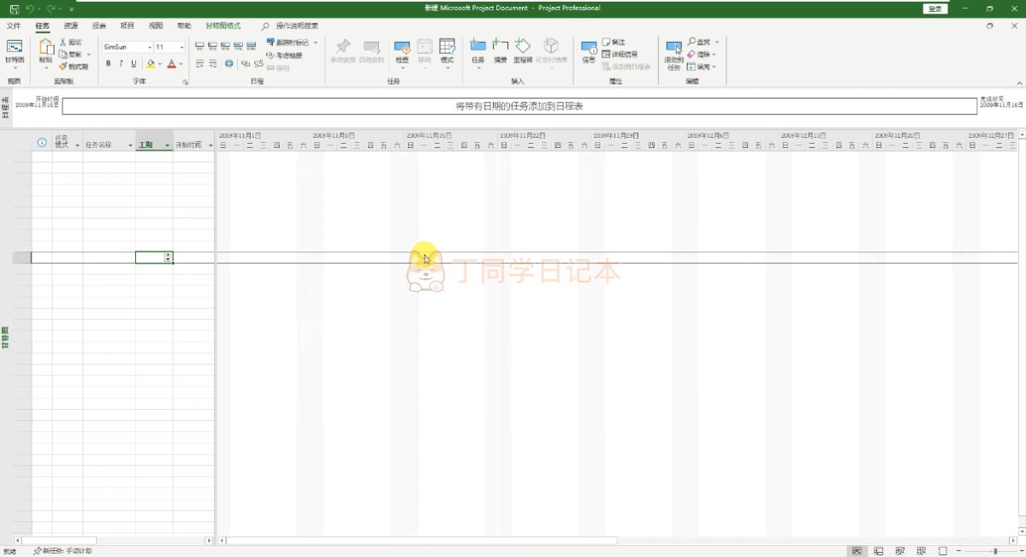
Task: Switch to the 资源 (Resource) ribbon tab
Action: [x=71, y=26]
